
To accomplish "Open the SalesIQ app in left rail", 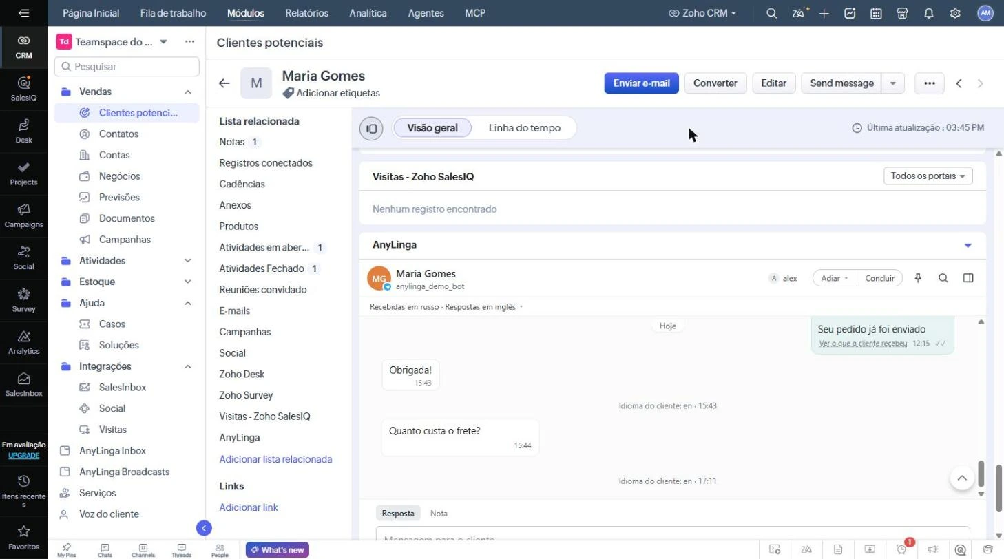I will coord(23,88).
